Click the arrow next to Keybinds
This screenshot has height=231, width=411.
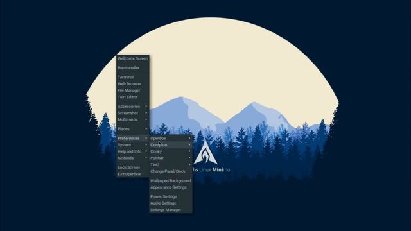(x=146, y=158)
